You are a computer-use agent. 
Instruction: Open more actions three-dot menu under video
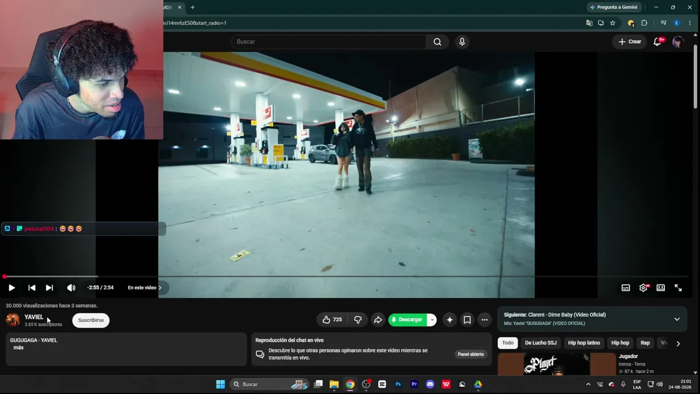click(485, 320)
